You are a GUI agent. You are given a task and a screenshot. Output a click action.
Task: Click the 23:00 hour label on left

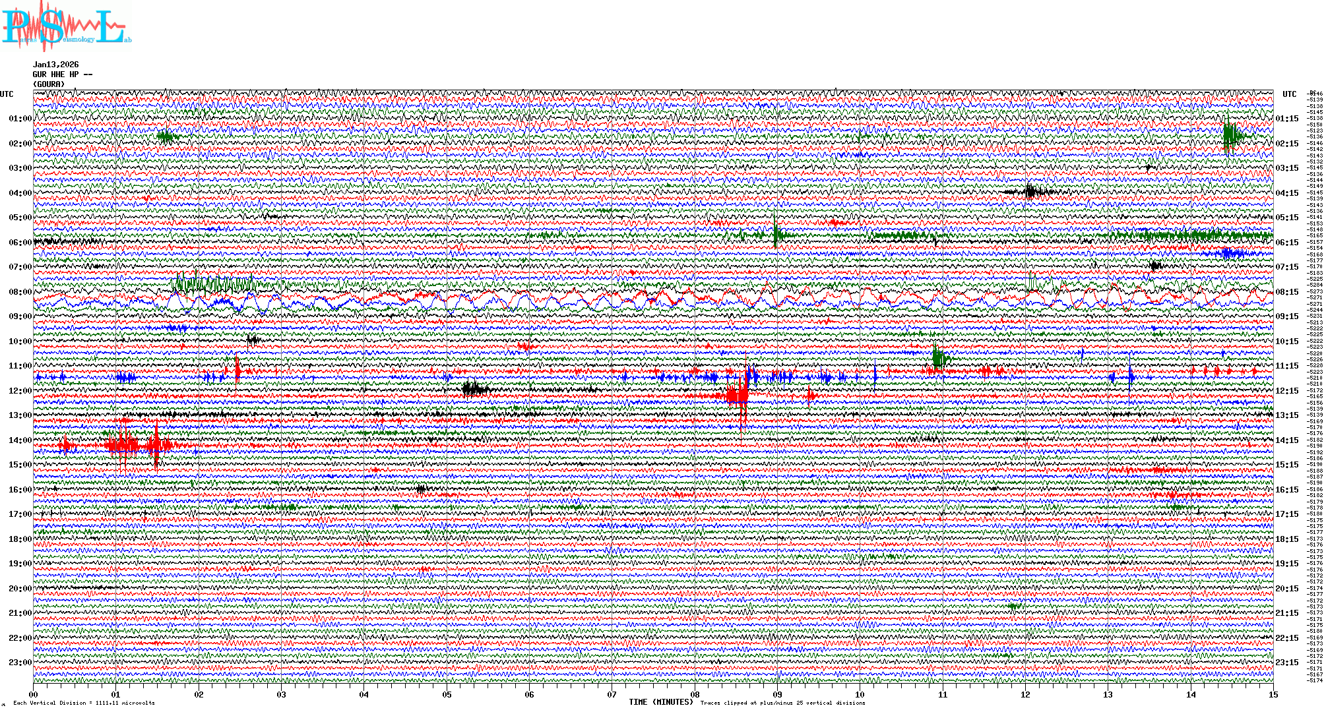pyautogui.click(x=20, y=663)
